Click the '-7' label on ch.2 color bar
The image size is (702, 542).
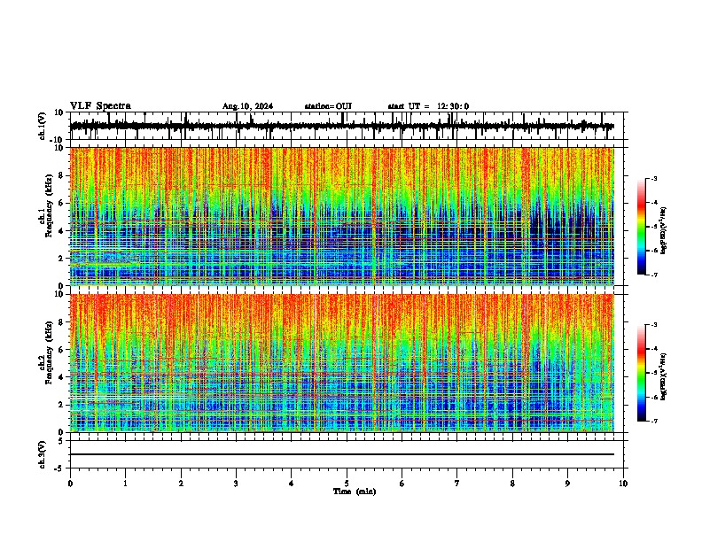tap(653, 421)
